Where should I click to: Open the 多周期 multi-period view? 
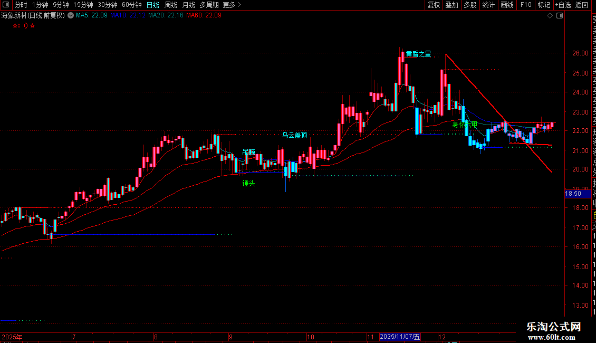click(209, 5)
